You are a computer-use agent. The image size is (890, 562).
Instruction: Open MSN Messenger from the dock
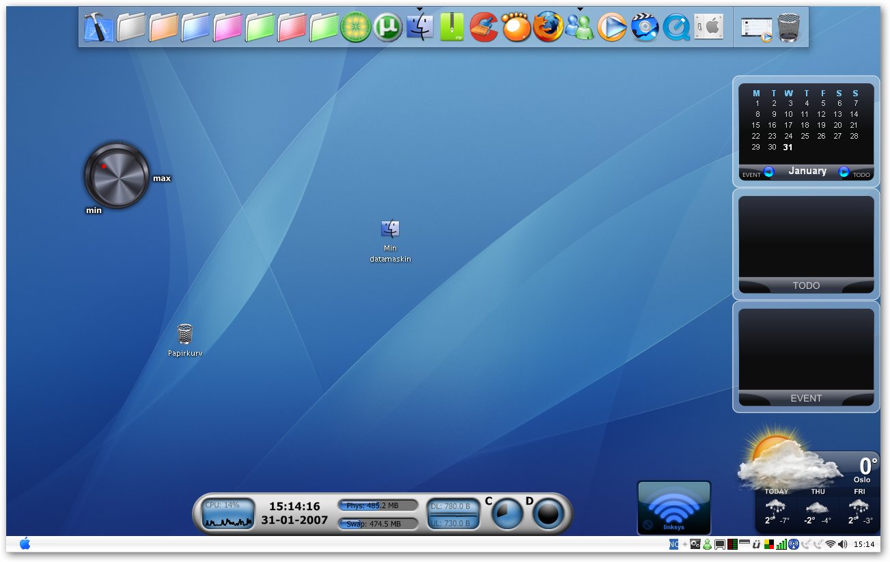coord(580,27)
